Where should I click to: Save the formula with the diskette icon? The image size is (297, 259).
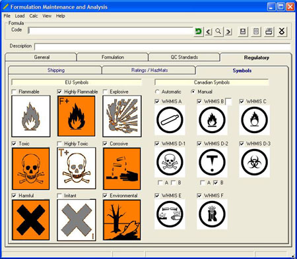pos(243,32)
